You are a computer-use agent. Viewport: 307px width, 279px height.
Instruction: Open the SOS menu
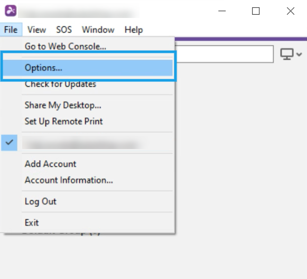tap(64, 30)
